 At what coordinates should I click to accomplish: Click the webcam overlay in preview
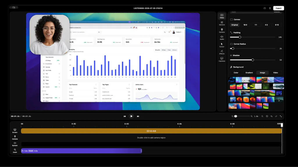coord(49,35)
